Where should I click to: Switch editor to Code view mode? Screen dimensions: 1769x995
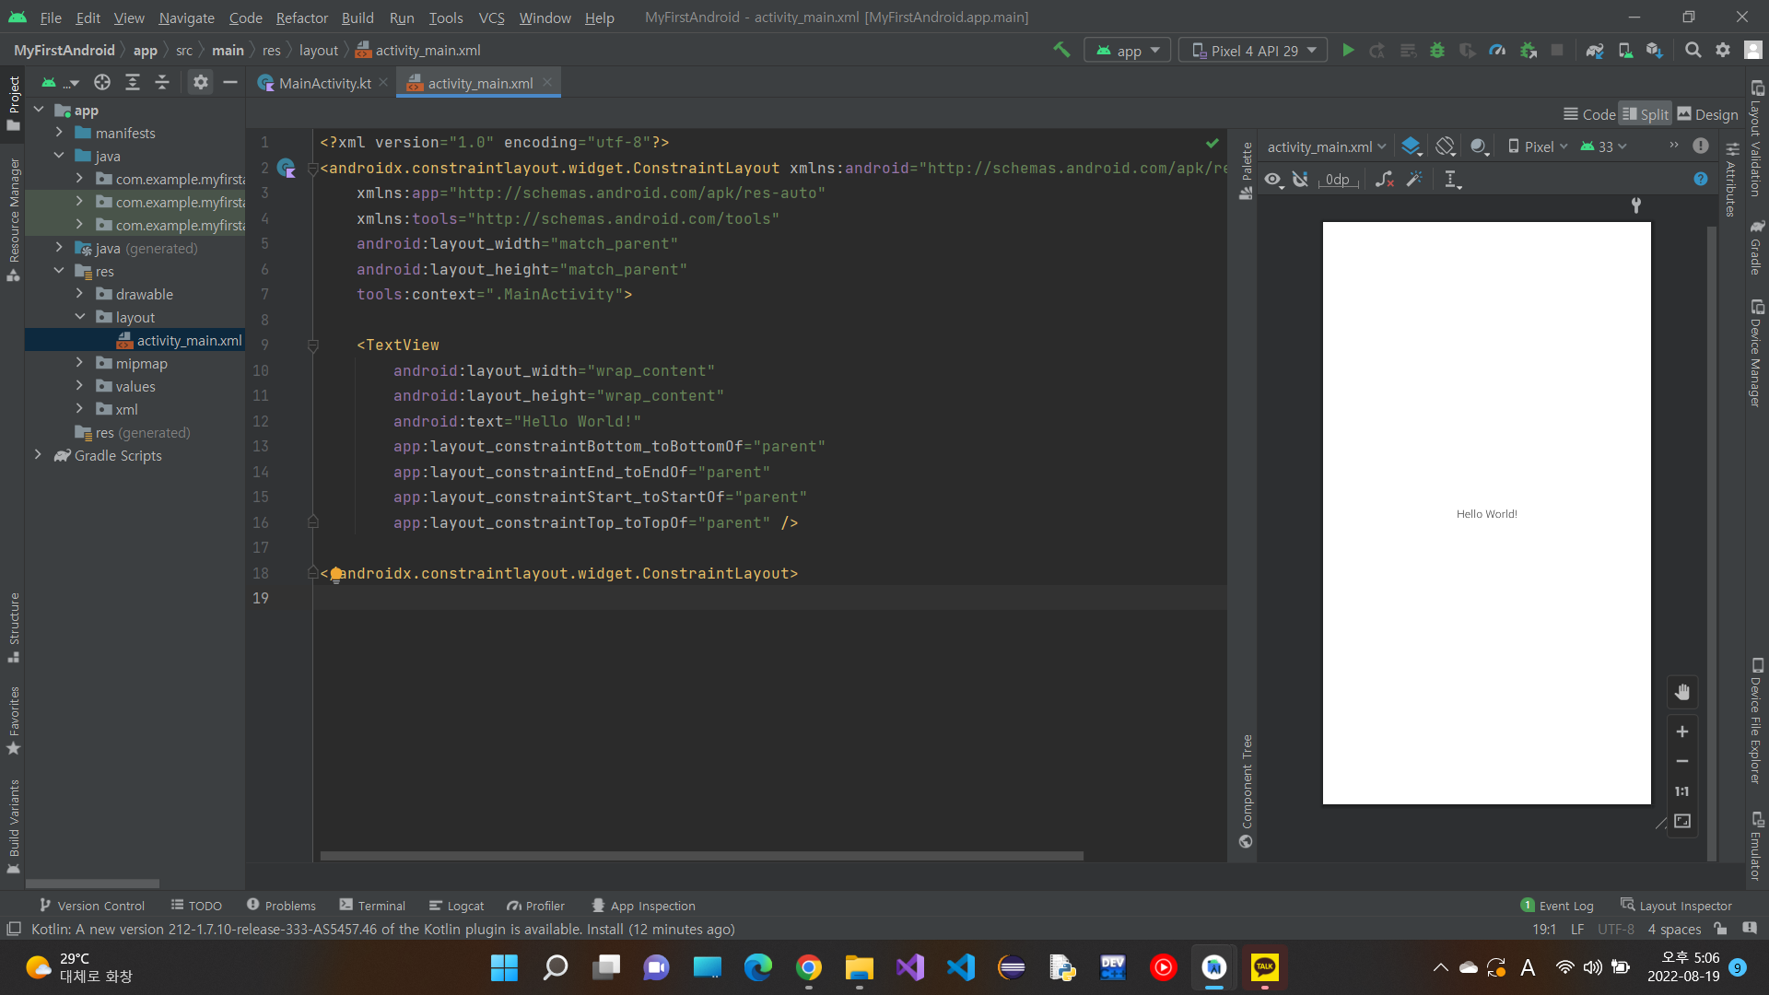click(1590, 114)
